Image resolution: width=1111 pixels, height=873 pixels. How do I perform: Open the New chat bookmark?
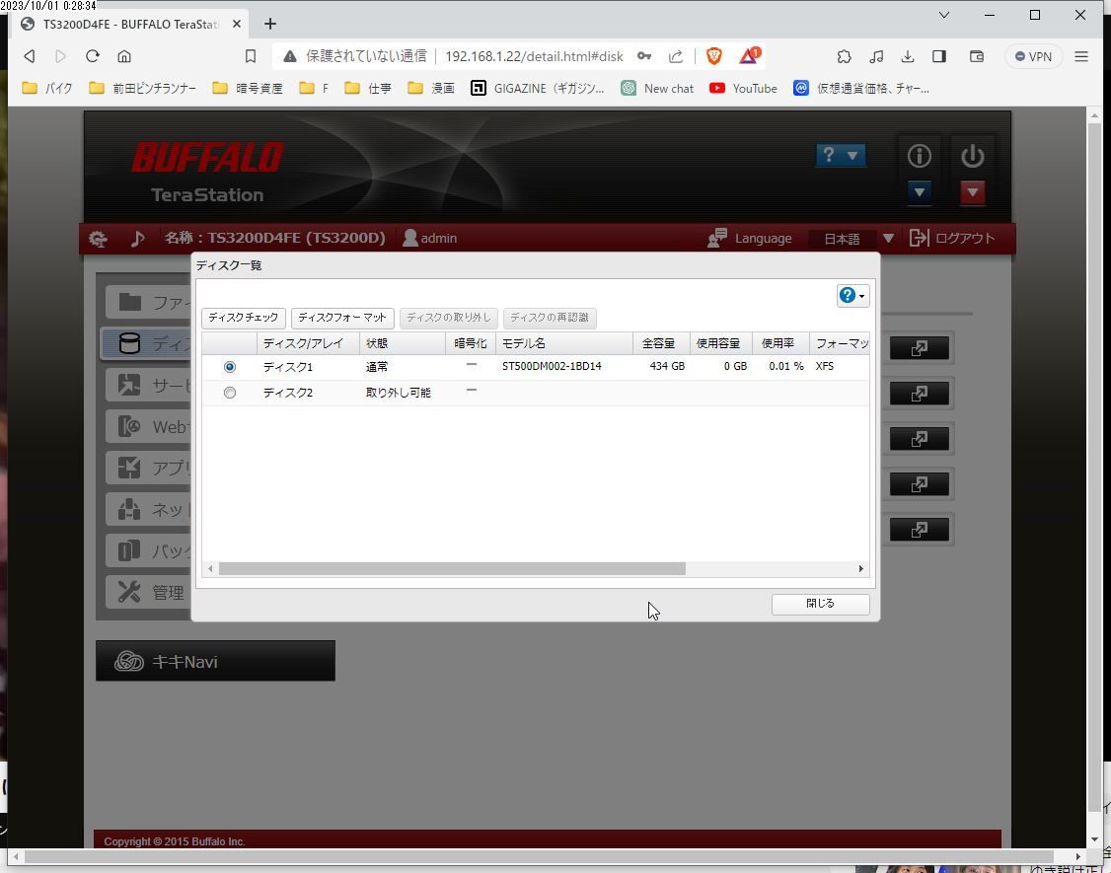click(x=657, y=88)
